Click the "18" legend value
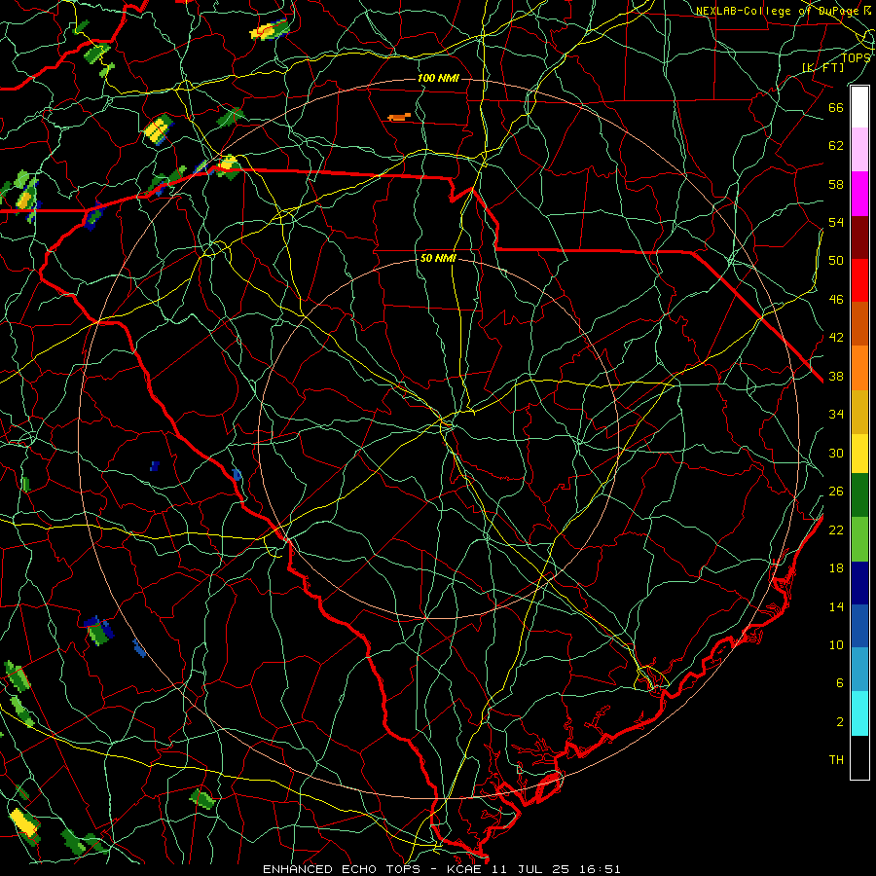Screen dimensions: 876x876 [x=836, y=568]
